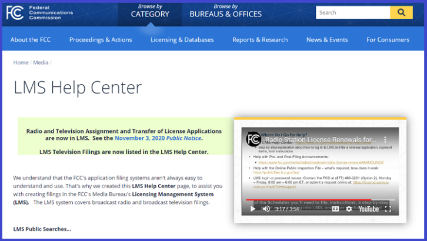Open About the FCC menu
This screenshot has height=241, width=427.
click(31, 40)
